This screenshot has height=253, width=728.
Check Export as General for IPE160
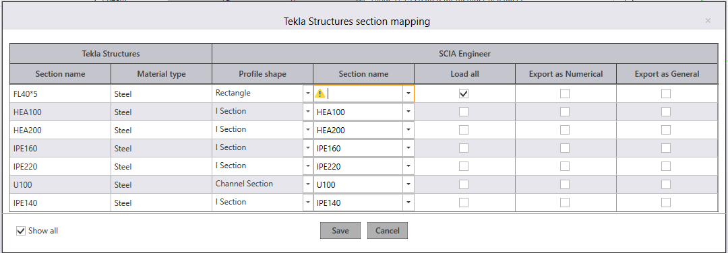click(666, 148)
